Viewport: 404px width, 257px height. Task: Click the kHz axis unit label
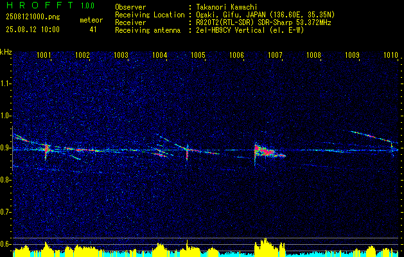[x=6, y=52]
